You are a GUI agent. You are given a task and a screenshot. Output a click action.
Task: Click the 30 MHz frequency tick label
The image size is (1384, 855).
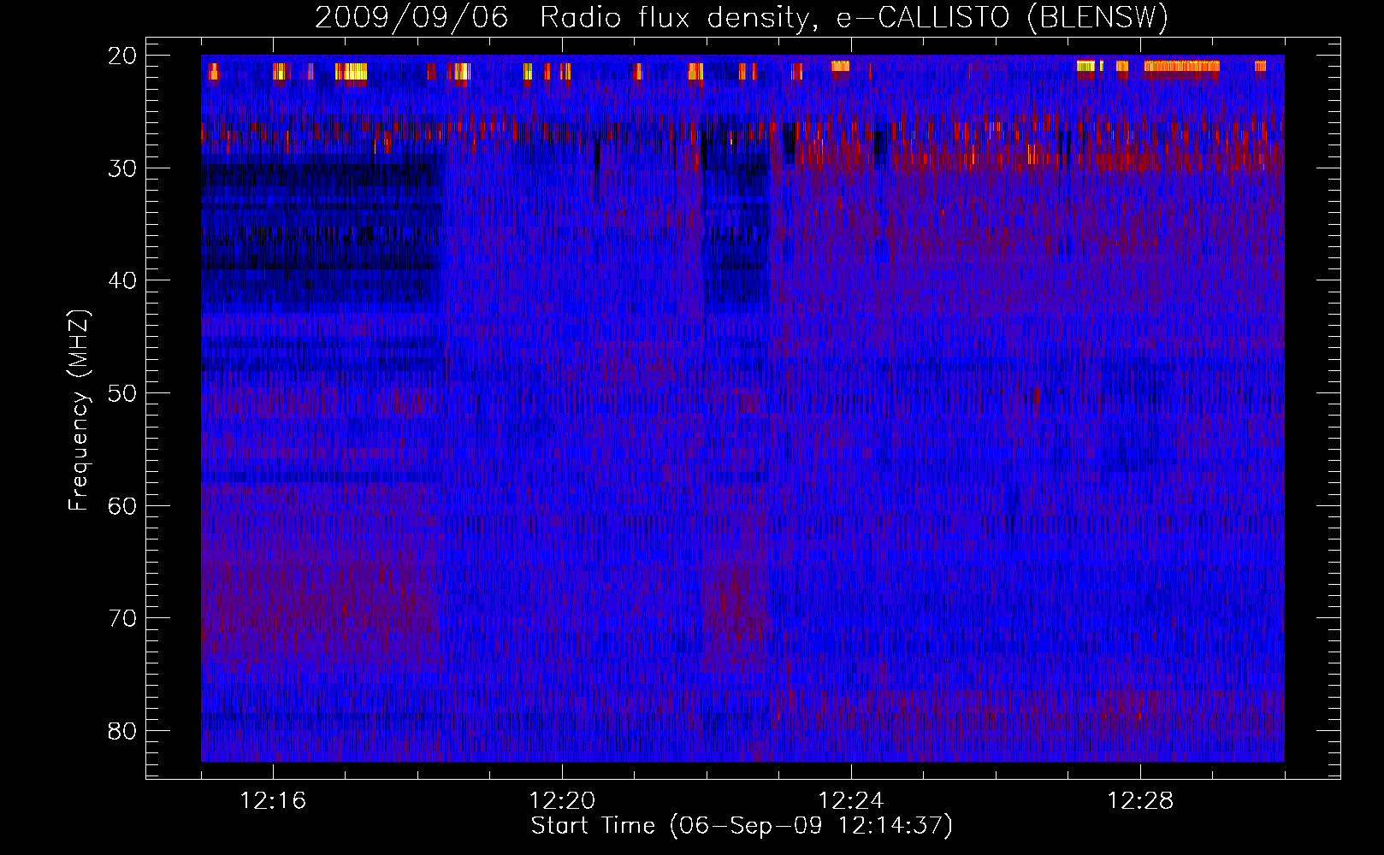tap(122, 168)
